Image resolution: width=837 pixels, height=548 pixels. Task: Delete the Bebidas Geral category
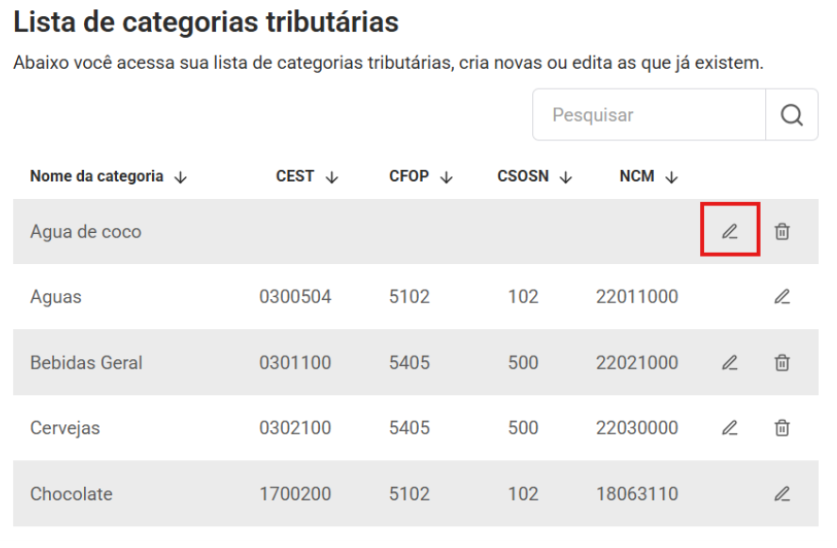(781, 362)
